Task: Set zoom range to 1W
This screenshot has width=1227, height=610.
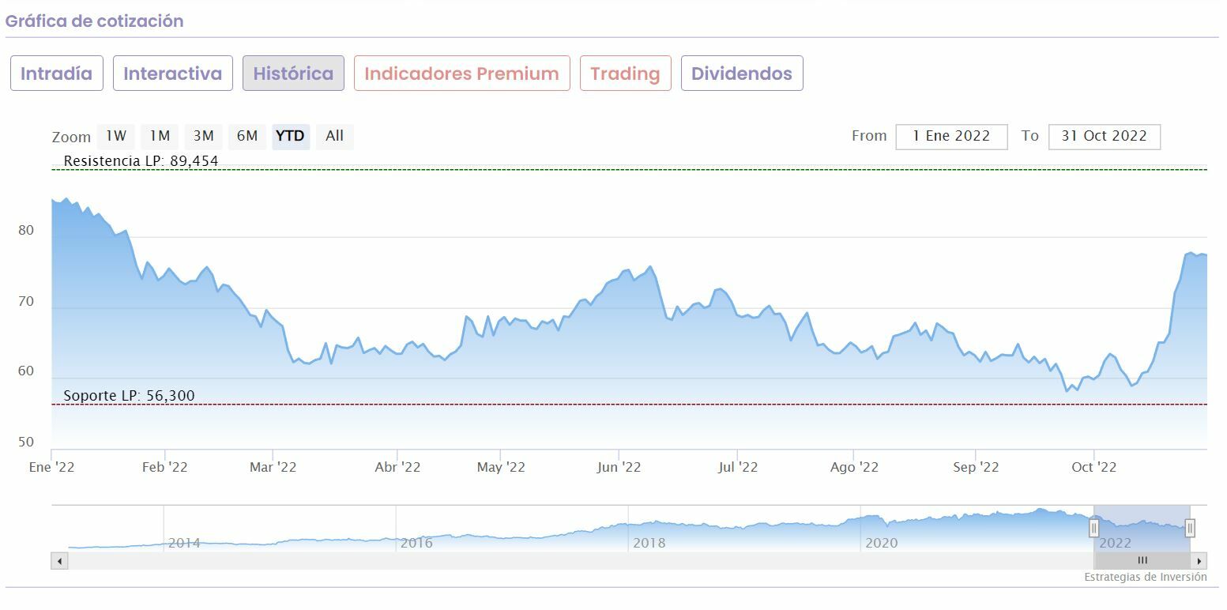Action: [x=116, y=136]
